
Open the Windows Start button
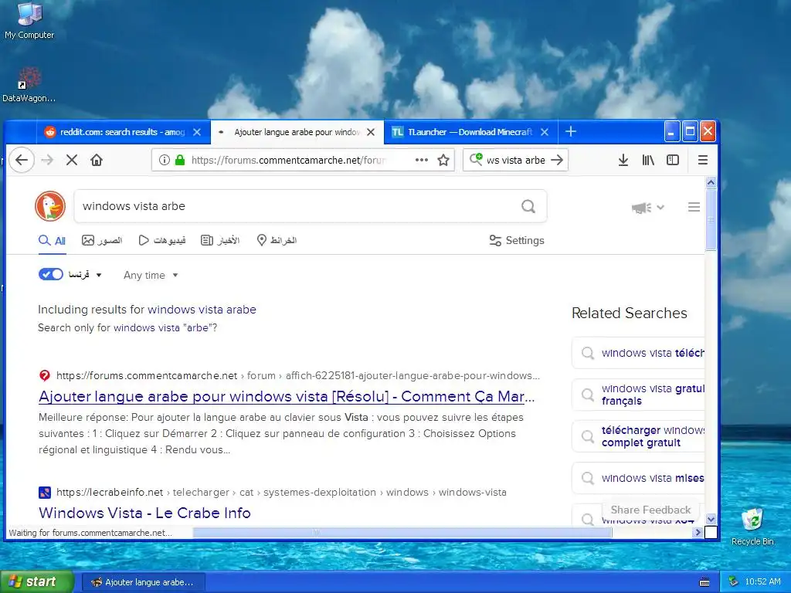pos(37,582)
